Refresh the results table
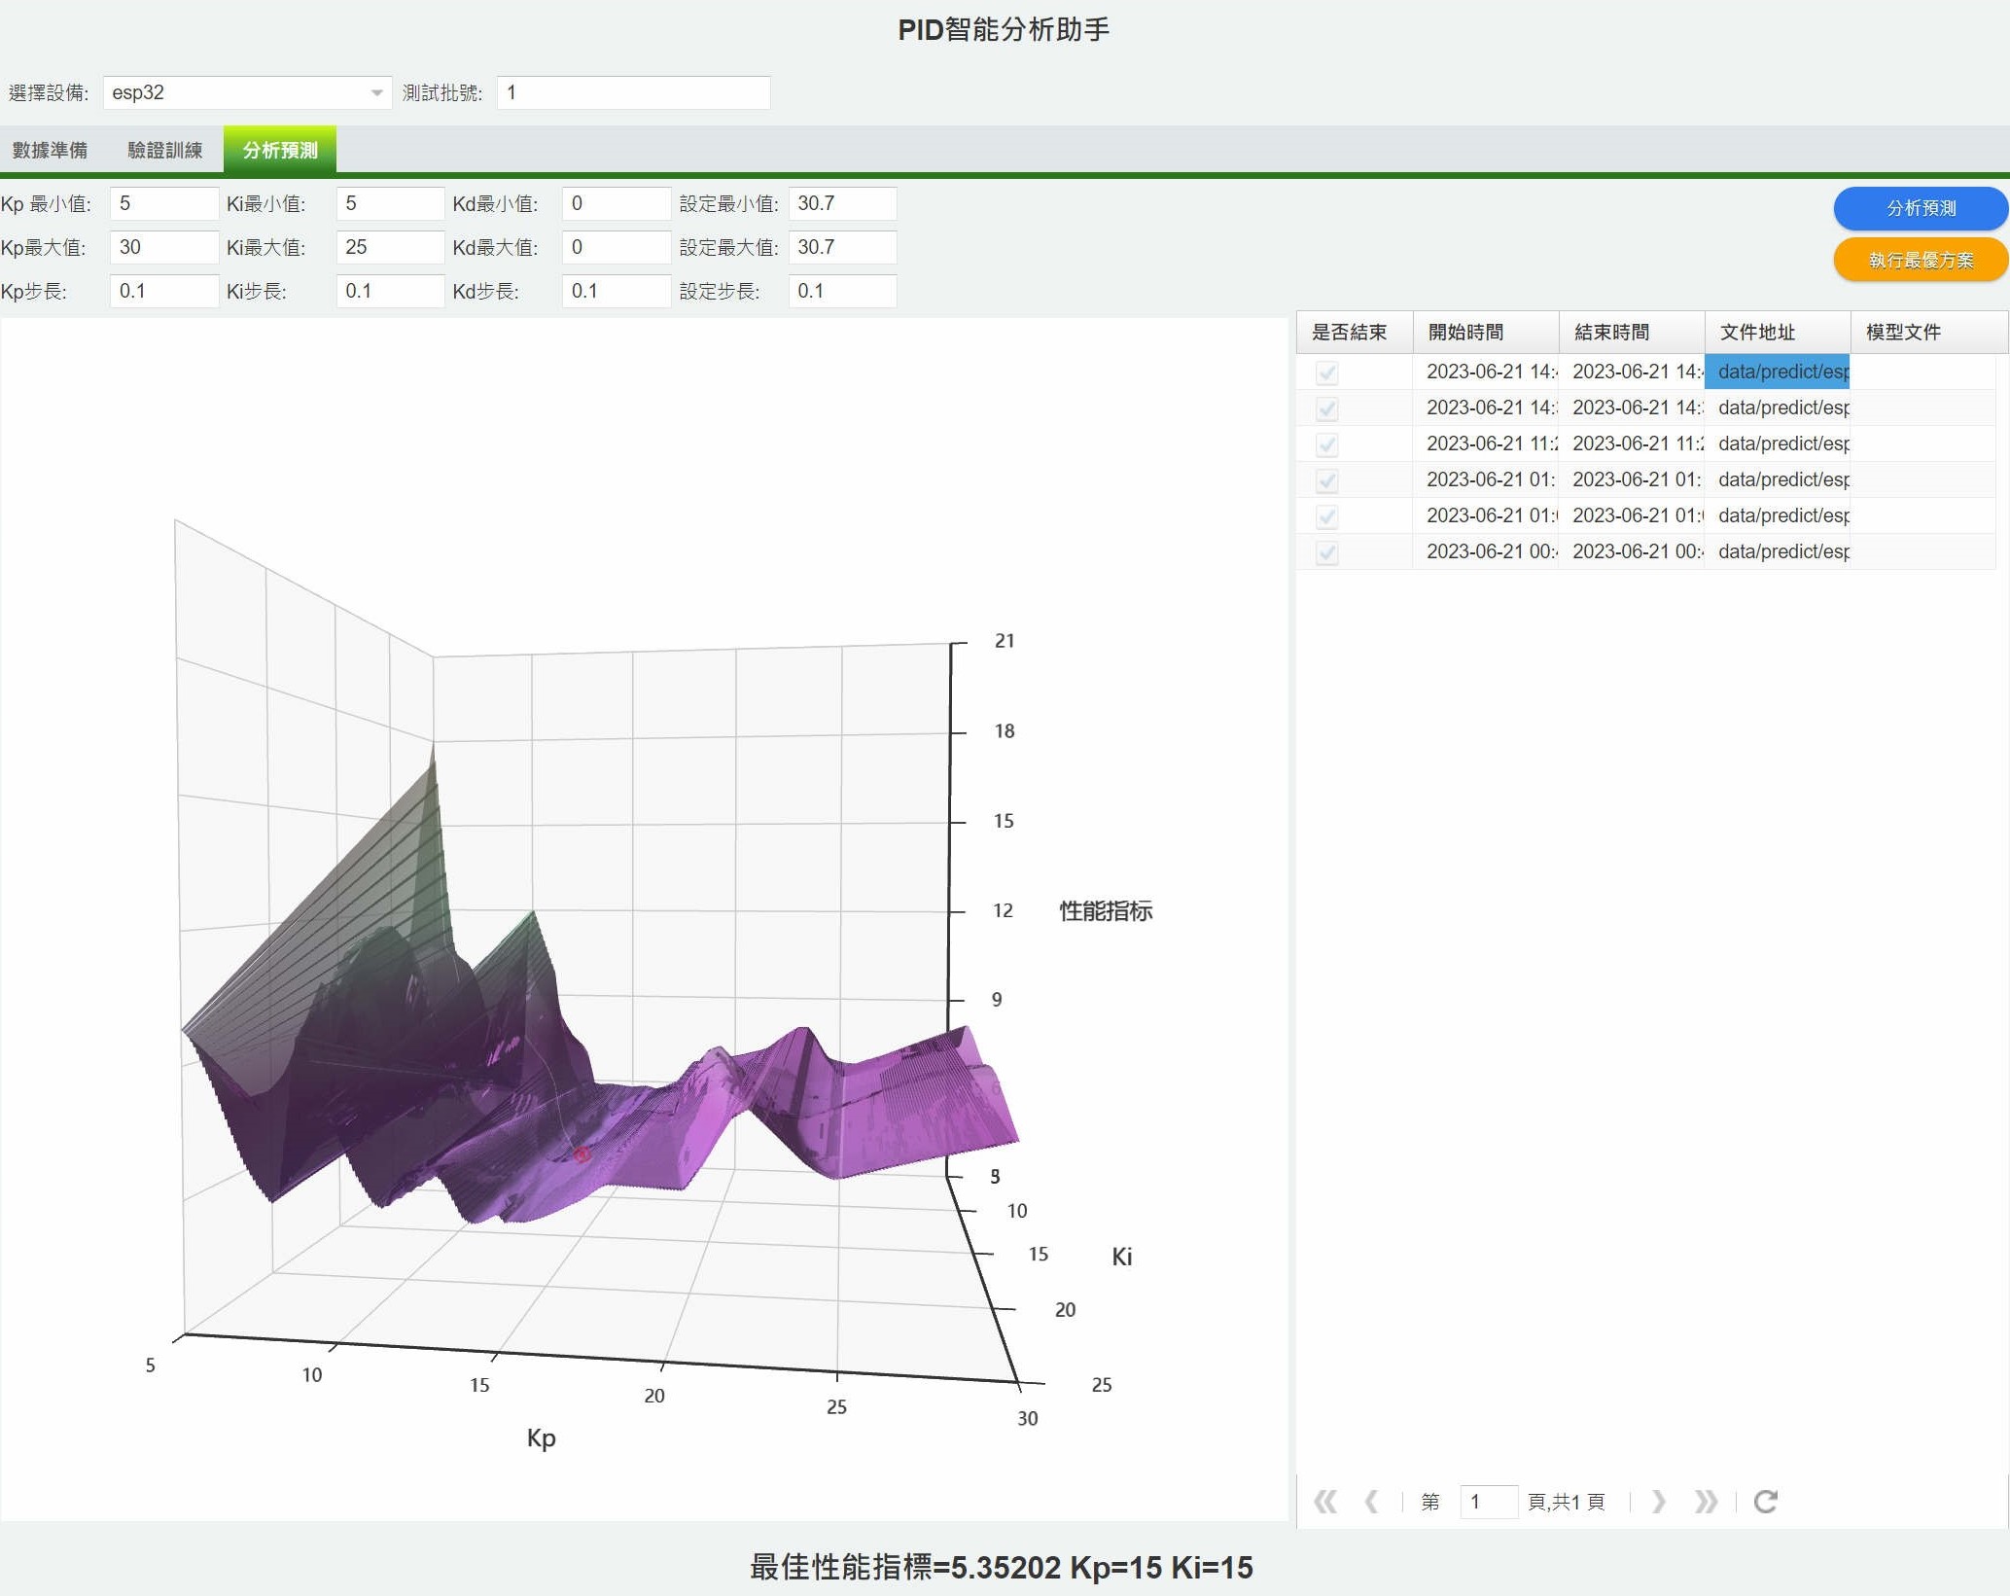 [x=1765, y=1502]
